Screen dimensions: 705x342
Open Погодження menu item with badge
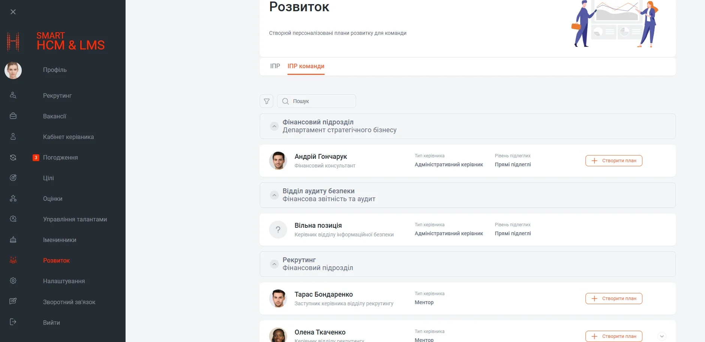(x=60, y=158)
